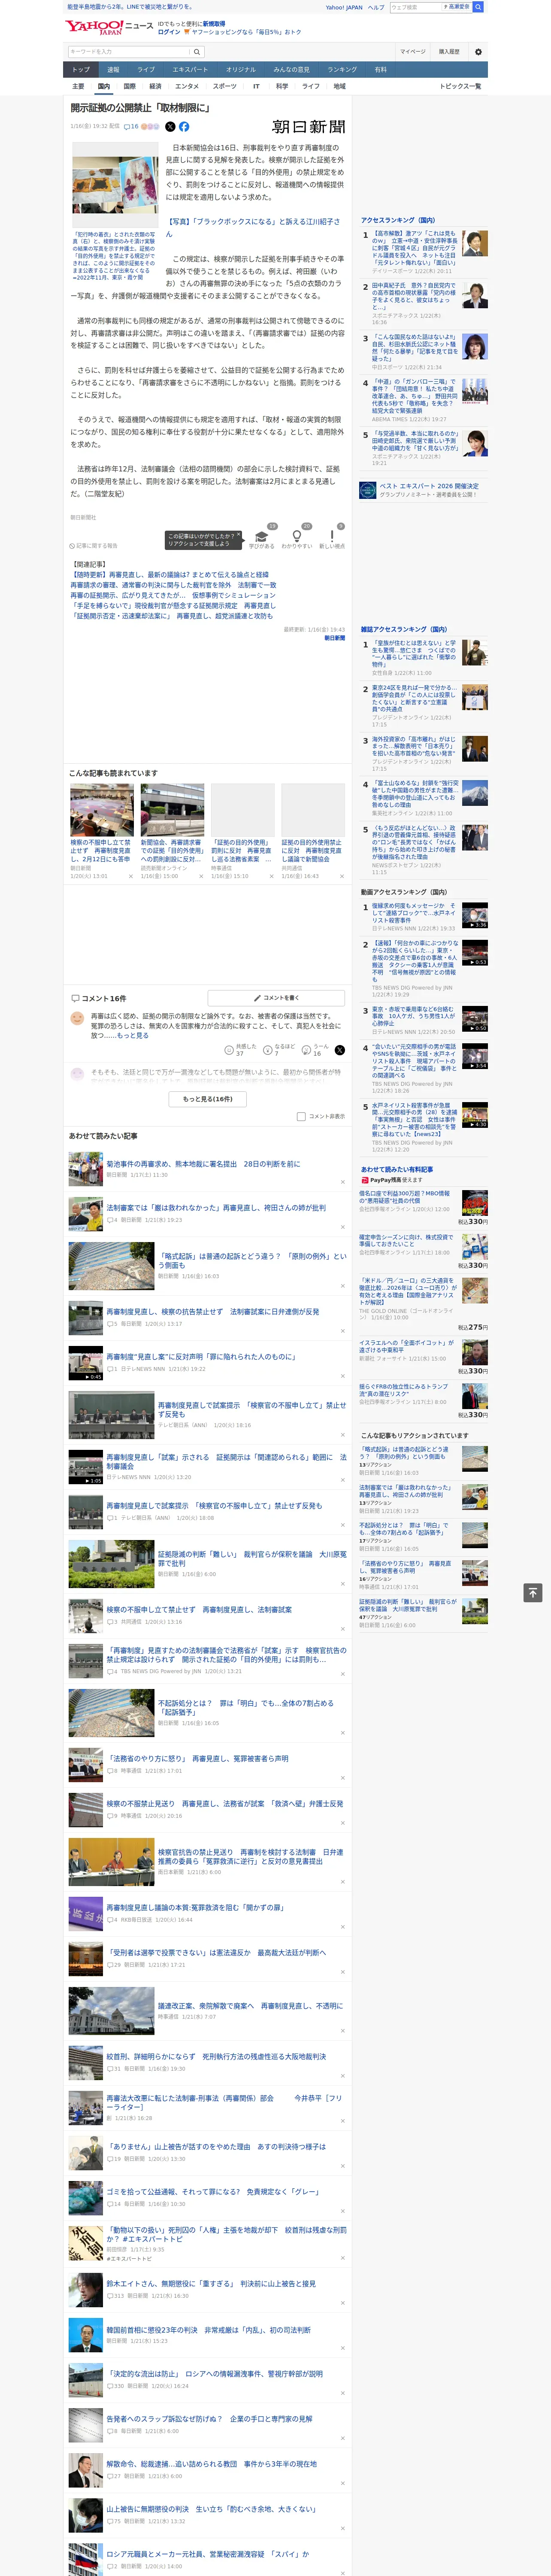React with わかりやすい lightbulb icon

tap(297, 537)
